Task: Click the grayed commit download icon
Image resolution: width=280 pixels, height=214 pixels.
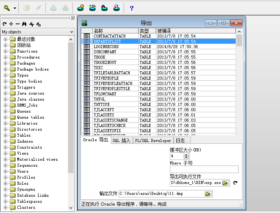Action: click(x=53, y=8)
